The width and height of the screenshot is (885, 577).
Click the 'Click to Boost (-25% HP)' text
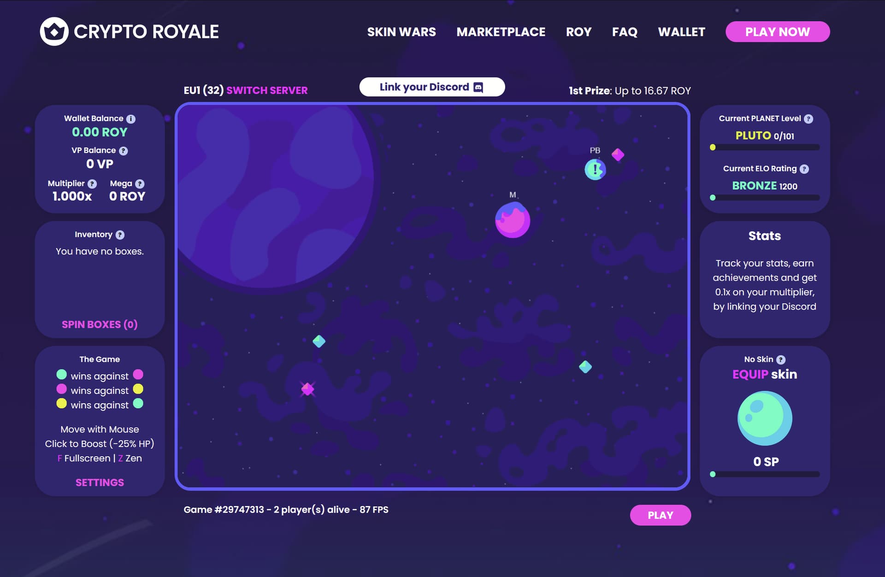point(100,444)
